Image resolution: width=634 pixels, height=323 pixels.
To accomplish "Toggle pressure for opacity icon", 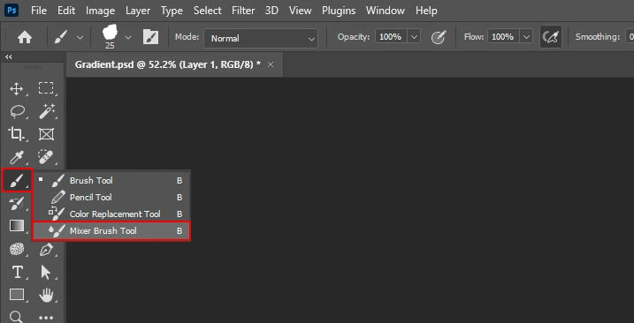I will pos(439,38).
